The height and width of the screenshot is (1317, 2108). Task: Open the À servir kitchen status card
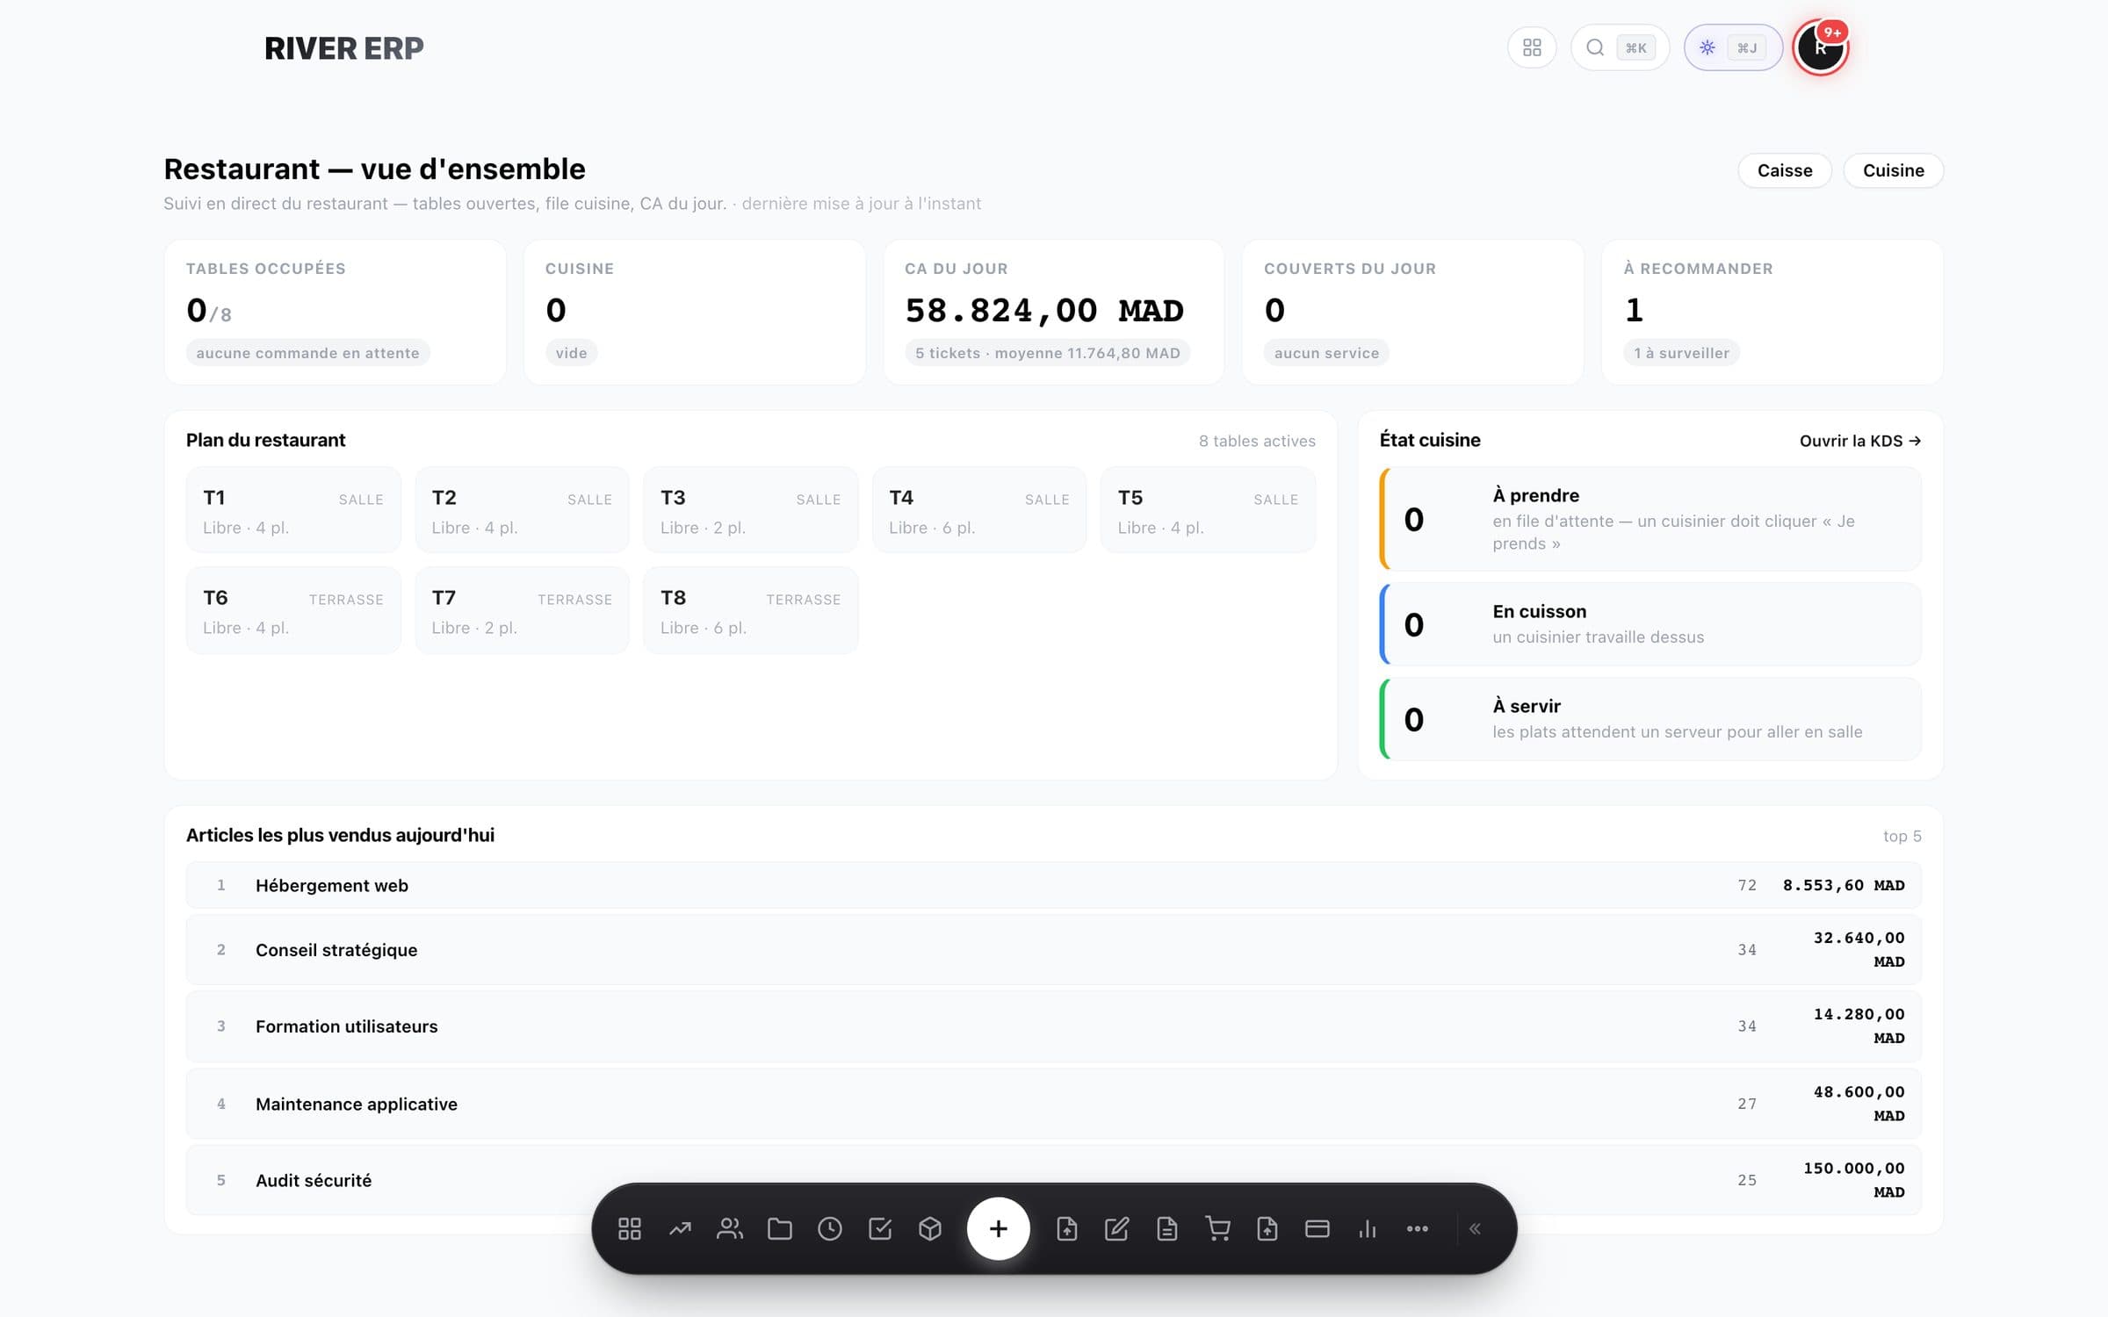tap(1650, 719)
